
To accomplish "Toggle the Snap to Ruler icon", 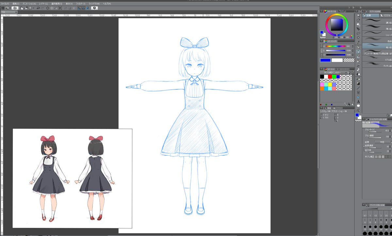I will [79, 8].
